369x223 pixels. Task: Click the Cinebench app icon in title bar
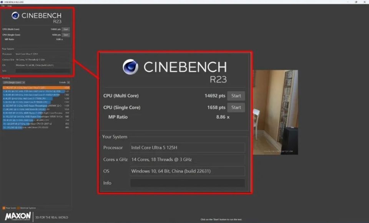[x=2, y=2]
